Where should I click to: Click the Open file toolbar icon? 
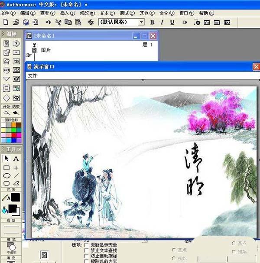pyautogui.click(x=16, y=22)
